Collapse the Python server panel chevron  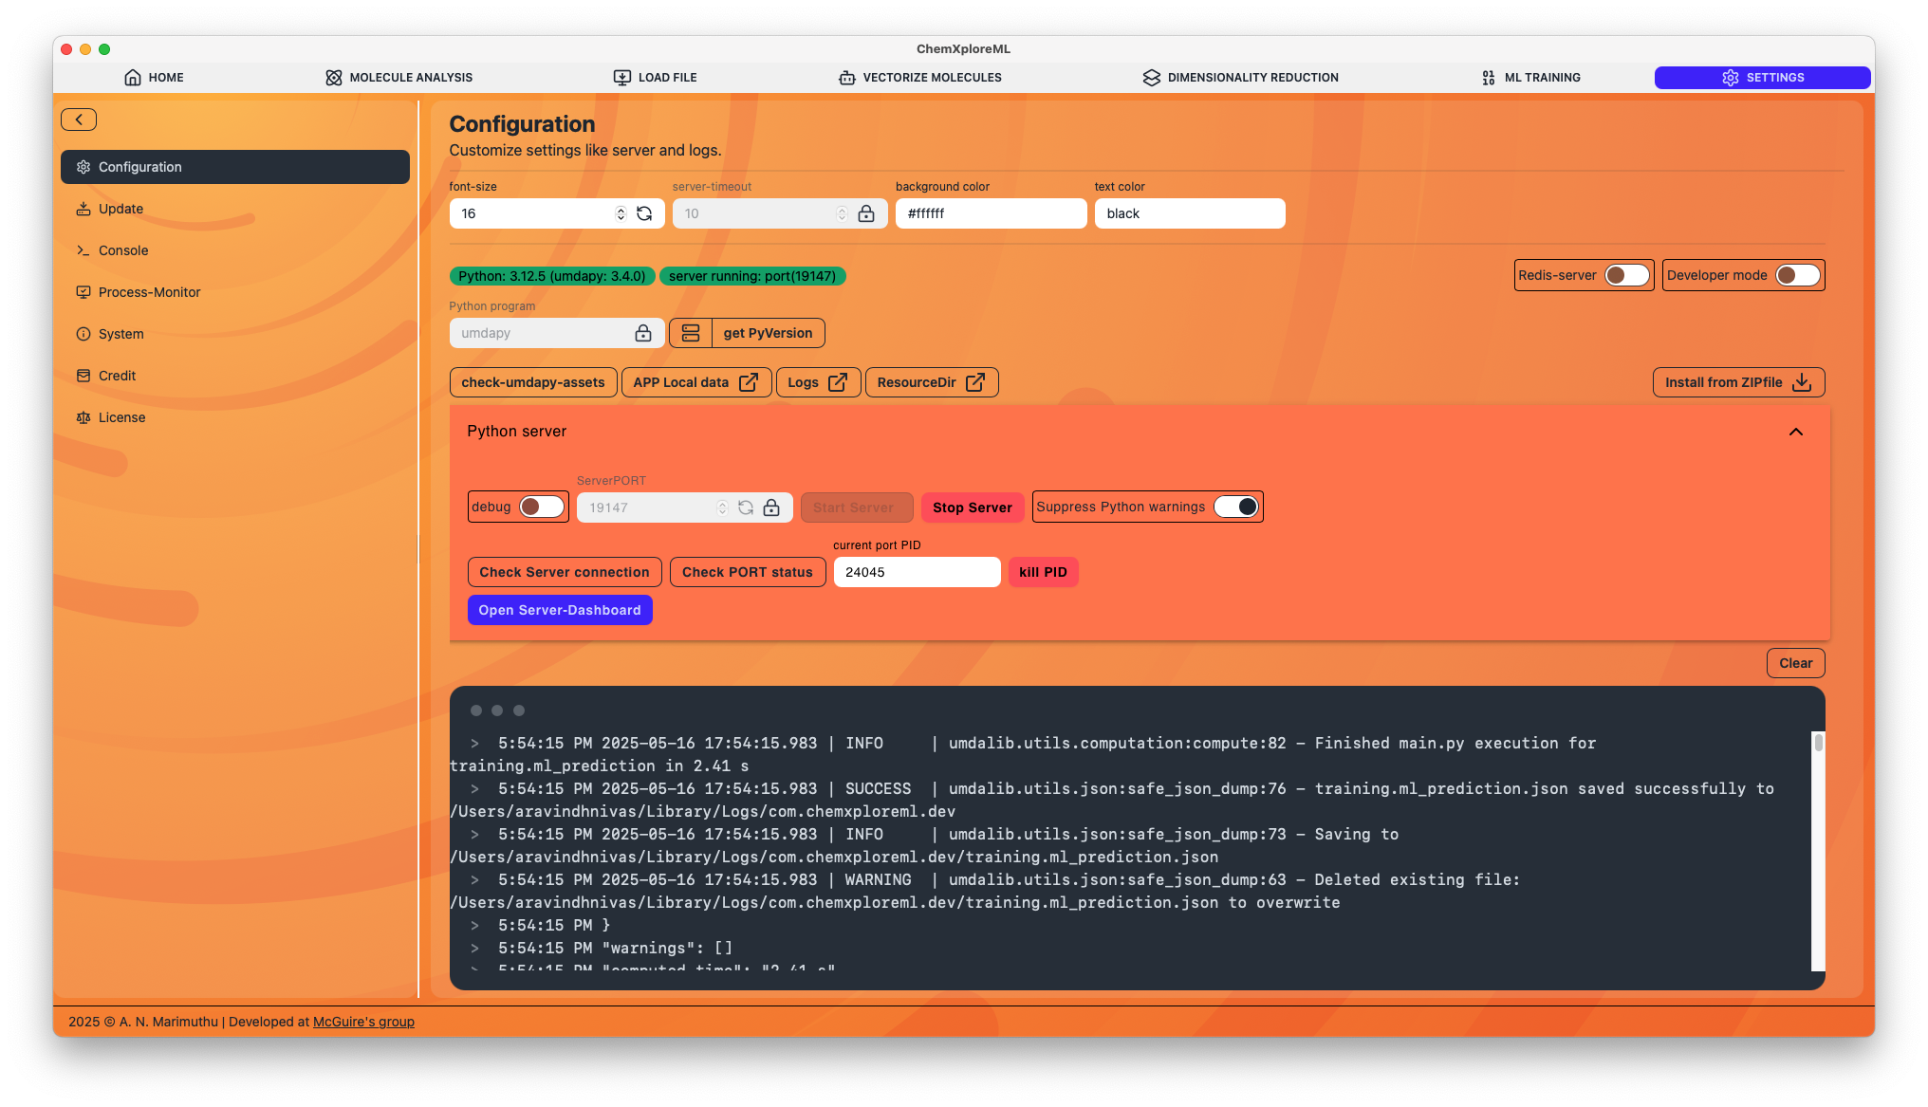(x=1796, y=432)
